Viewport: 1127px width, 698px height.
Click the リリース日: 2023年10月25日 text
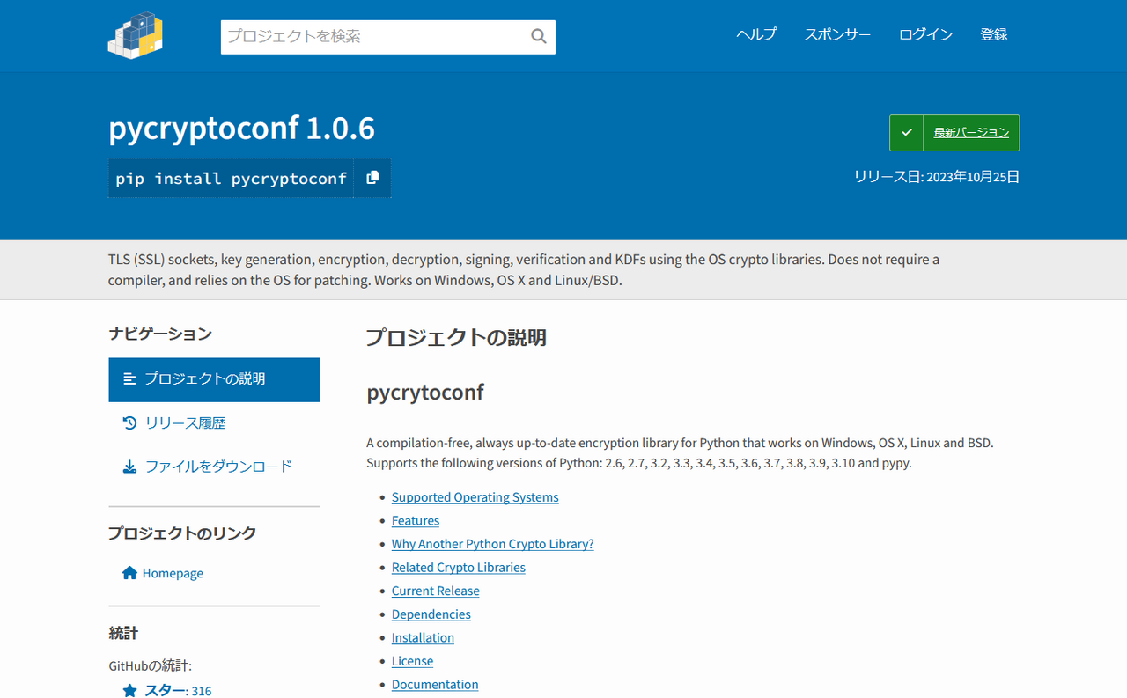point(937,176)
